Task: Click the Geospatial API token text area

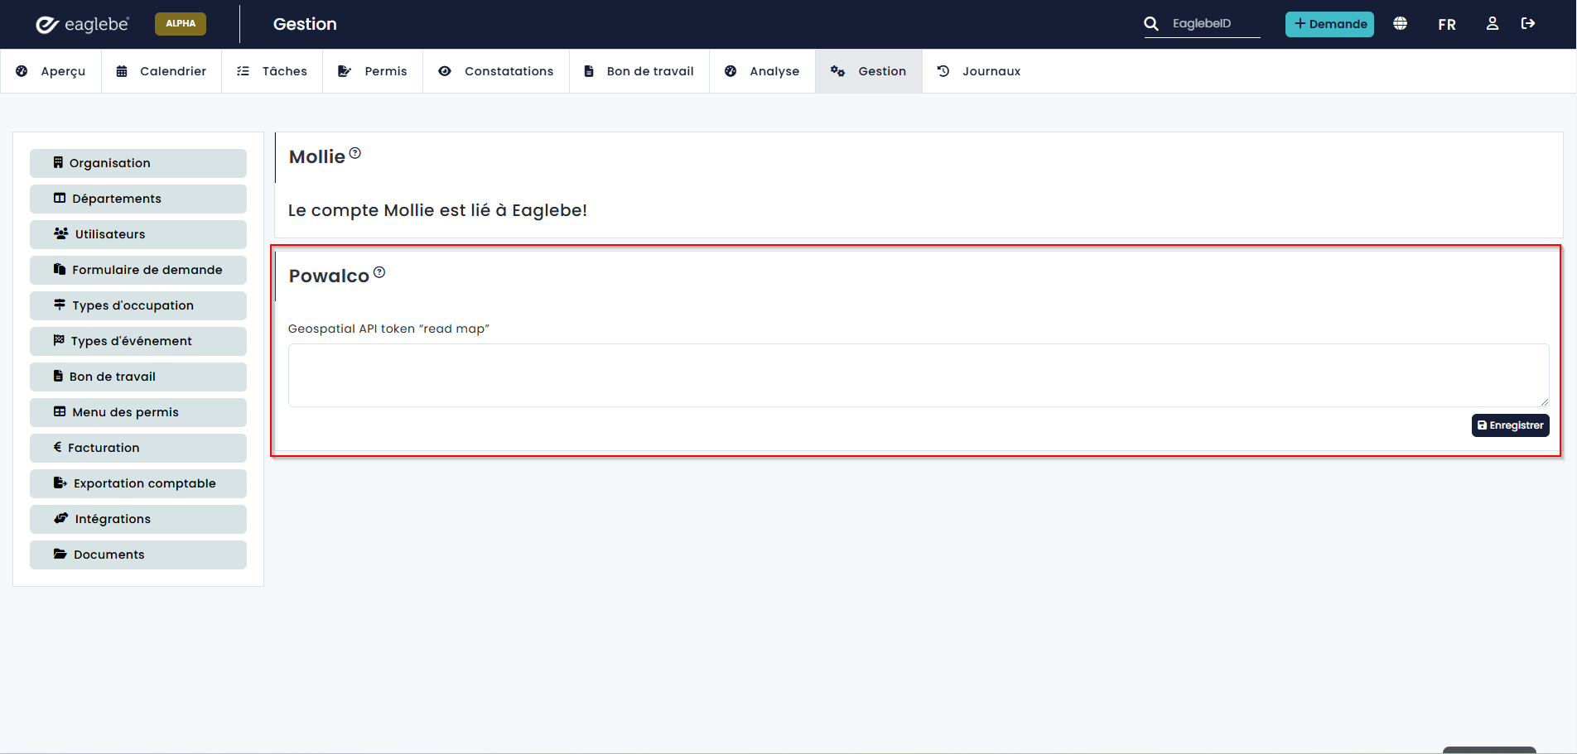Action: click(x=919, y=375)
